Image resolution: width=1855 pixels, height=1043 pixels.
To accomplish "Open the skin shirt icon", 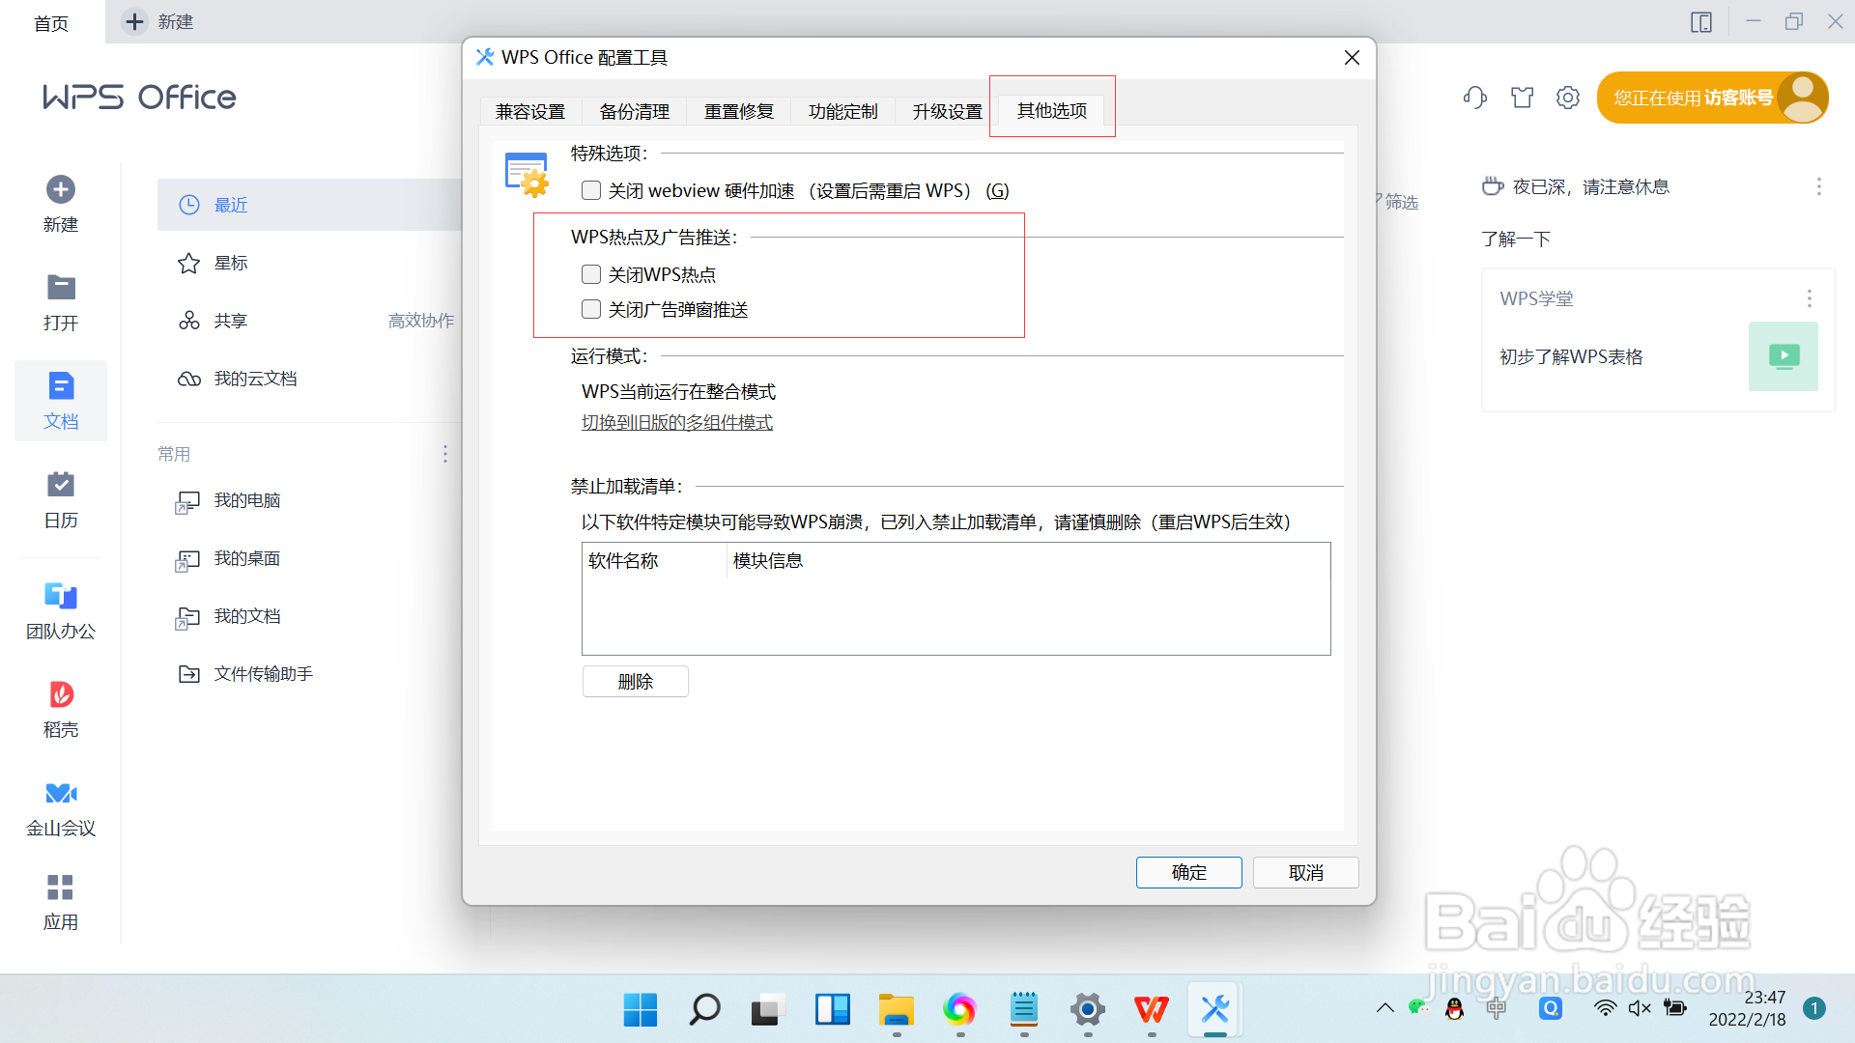I will [x=1523, y=97].
